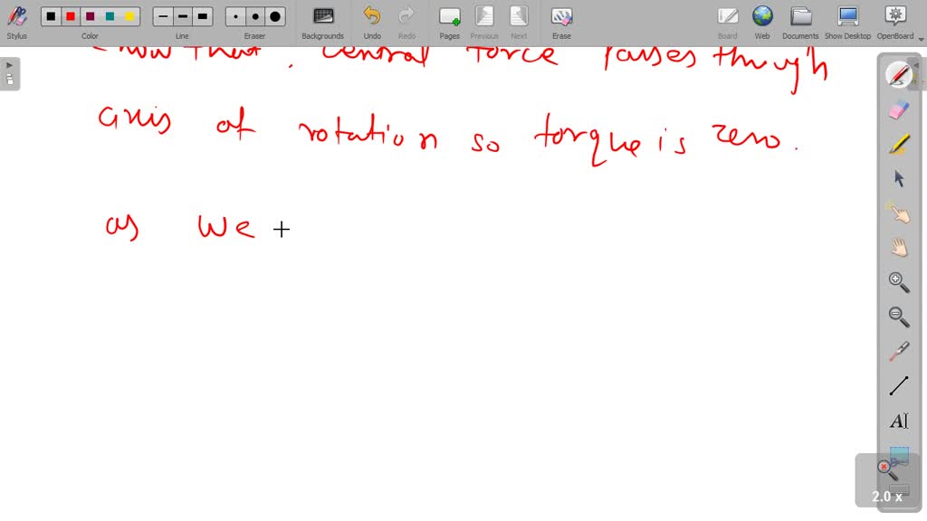The image size is (927, 521).
Task: Choose the dark magenta pen color
Action: pyautogui.click(x=90, y=16)
